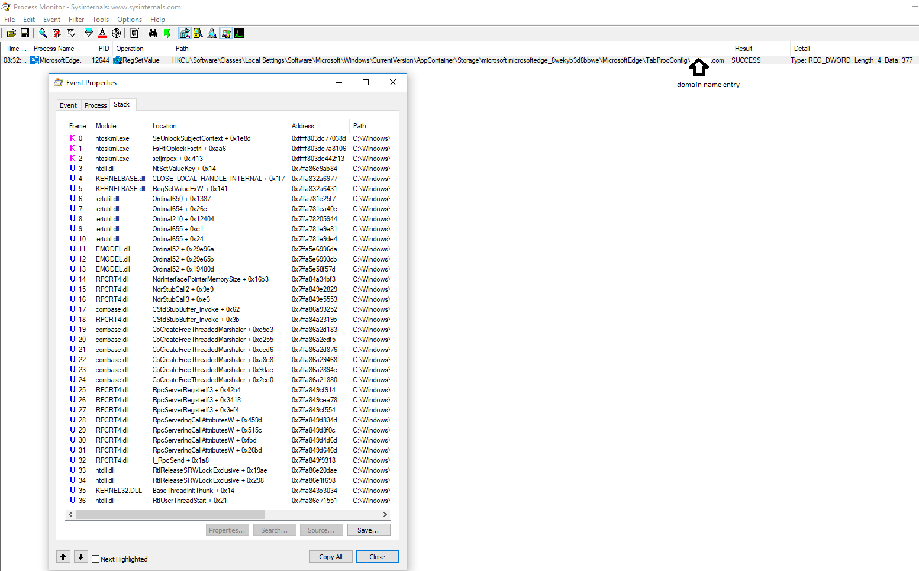Click the next event down-arrow button
The height and width of the screenshot is (571, 919).
pos(81,557)
